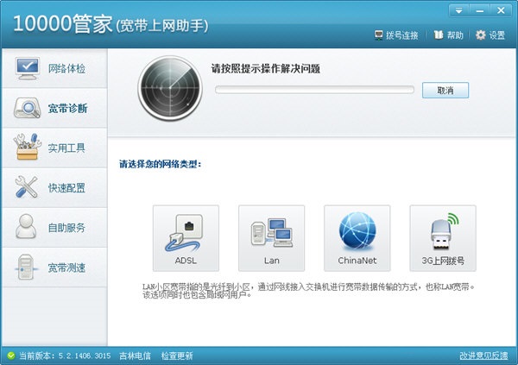
Task: Open 帮助 help link
Action: pos(455,35)
